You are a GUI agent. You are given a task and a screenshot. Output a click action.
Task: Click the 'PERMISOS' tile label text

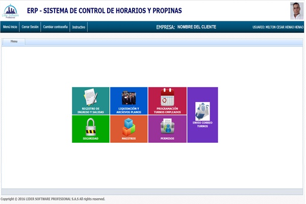(167, 138)
